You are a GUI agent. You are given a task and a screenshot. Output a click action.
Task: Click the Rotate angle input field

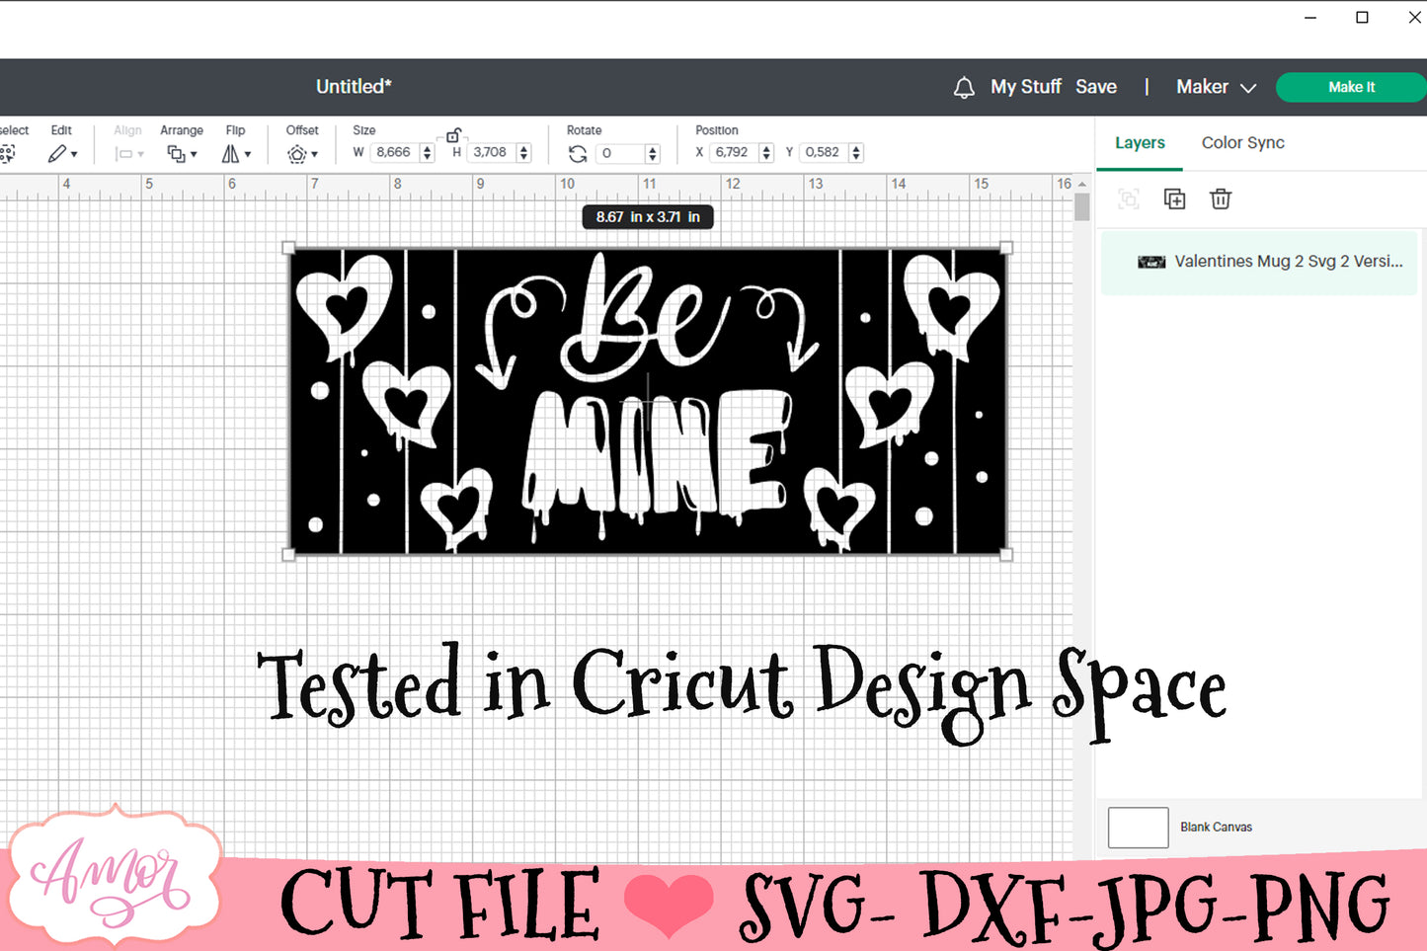[x=620, y=153]
